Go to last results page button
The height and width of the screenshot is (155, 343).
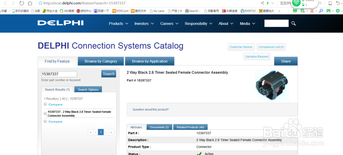pyautogui.click(x=111, y=132)
